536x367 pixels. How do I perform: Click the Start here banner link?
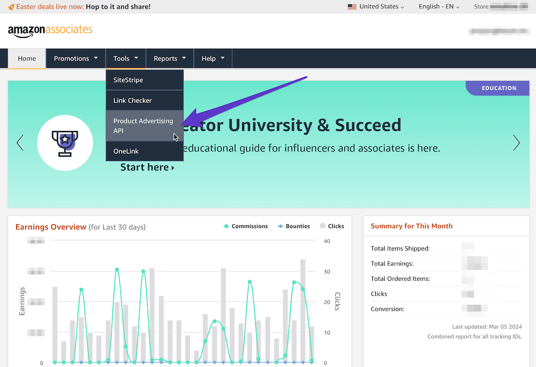click(x=147, y=168)
